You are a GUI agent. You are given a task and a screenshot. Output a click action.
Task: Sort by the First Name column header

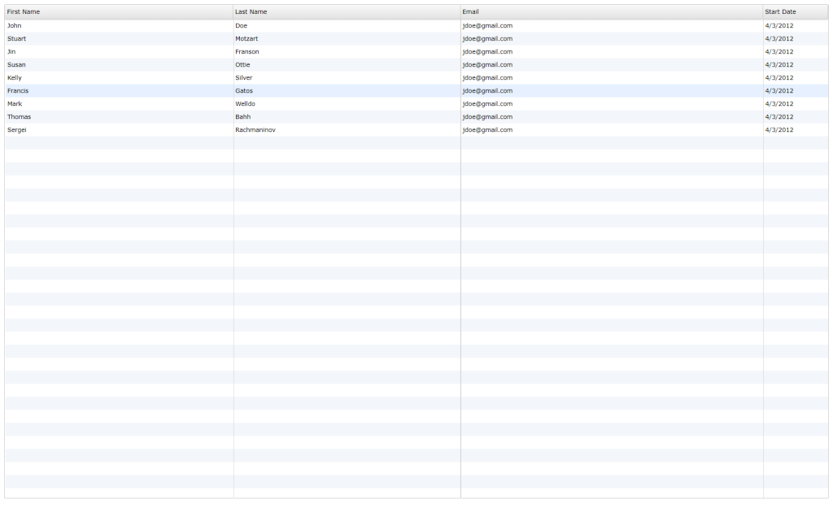tap(119, 11)
